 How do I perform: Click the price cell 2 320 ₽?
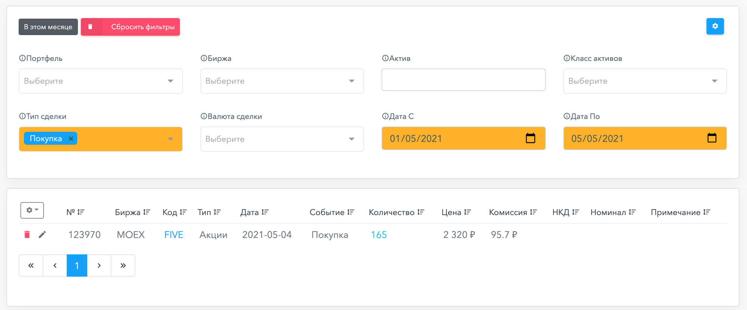459,235
